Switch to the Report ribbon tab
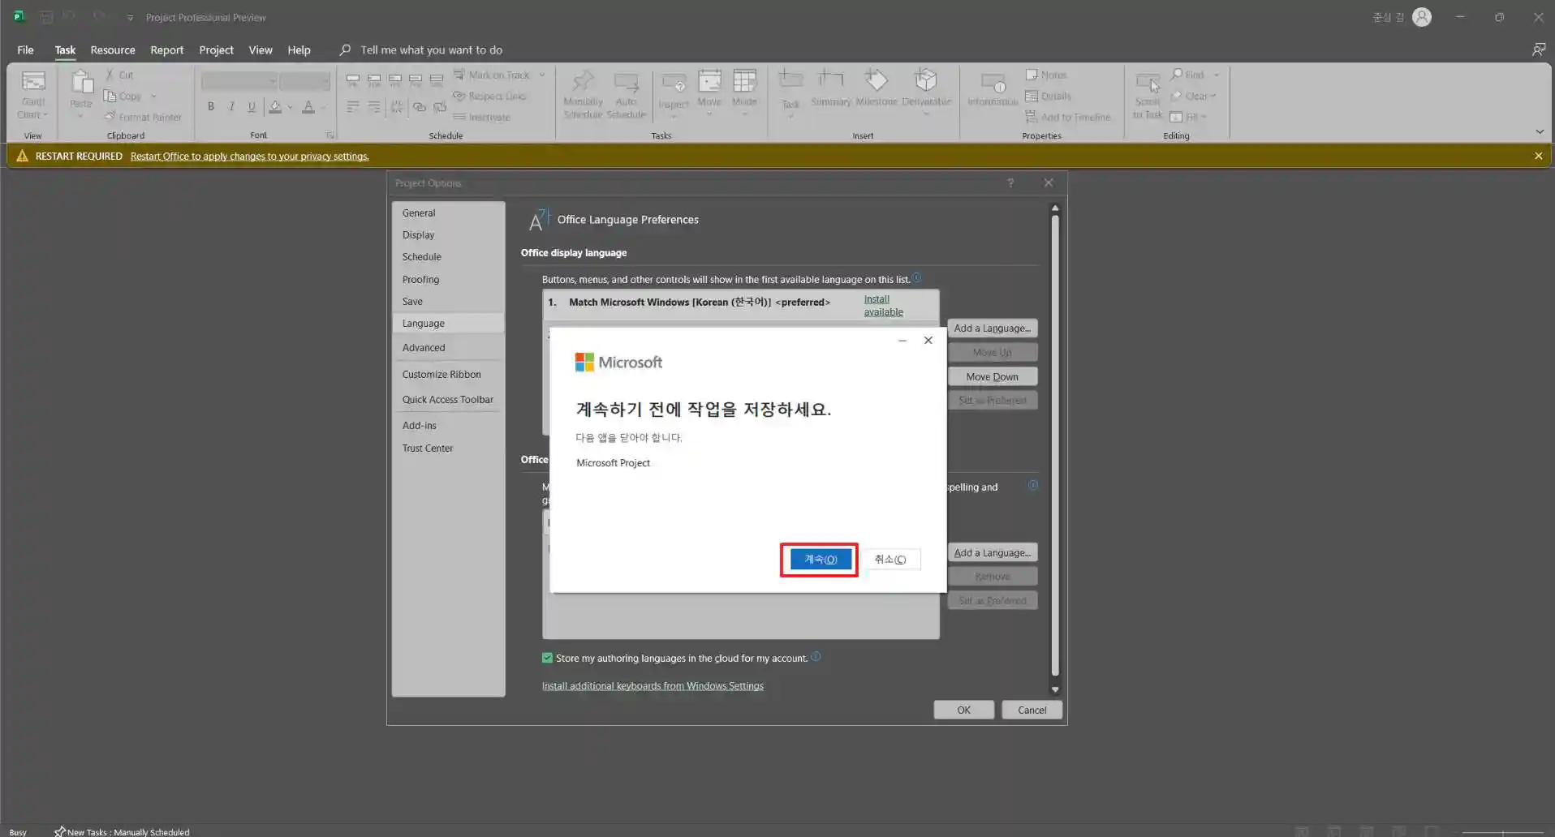The width and height of the screenshot is (1555, 837). coord(166,49)
